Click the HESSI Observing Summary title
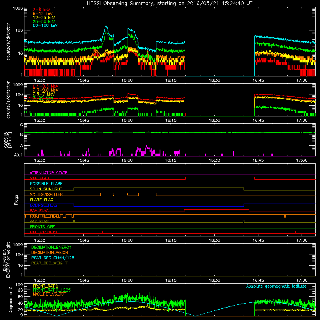Screen dimensions: 320x320 point(169,4)
